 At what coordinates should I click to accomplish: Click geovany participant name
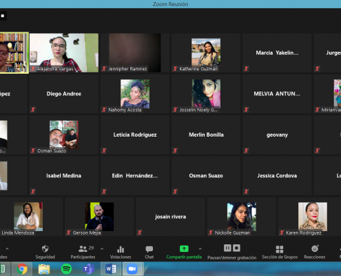277,135
